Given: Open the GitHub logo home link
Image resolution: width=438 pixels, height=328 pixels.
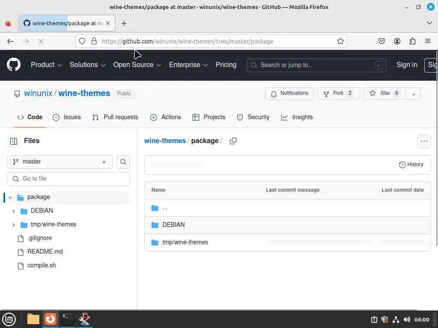Looking at the screenshot, I should click(x=13, y=65).
